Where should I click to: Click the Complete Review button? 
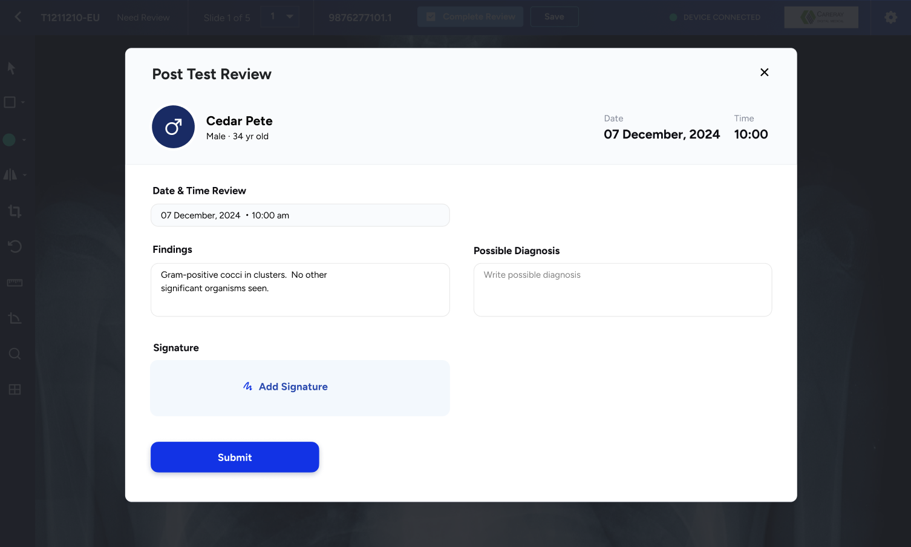coord(470,16)
